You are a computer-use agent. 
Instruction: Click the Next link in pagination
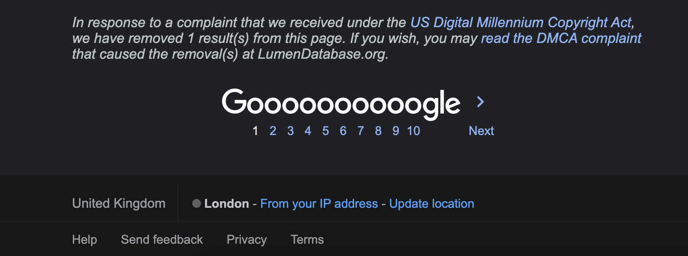pyautogui.click(x=481, y=131)
